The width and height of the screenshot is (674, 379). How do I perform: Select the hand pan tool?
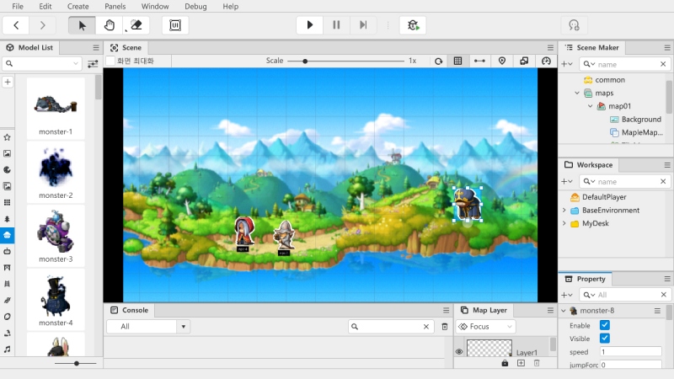[x=110, y=25]
